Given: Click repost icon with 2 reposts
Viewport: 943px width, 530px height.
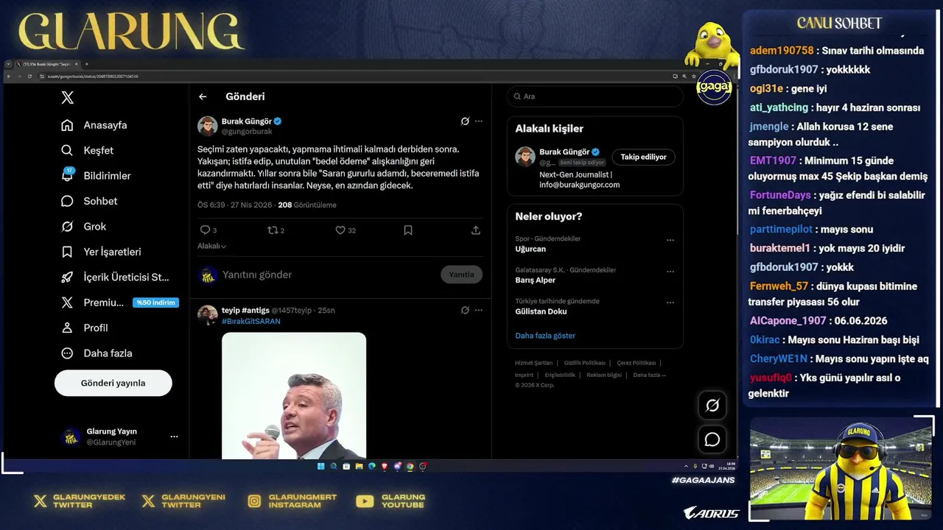Looking at the screenshot, I should 276,230.
